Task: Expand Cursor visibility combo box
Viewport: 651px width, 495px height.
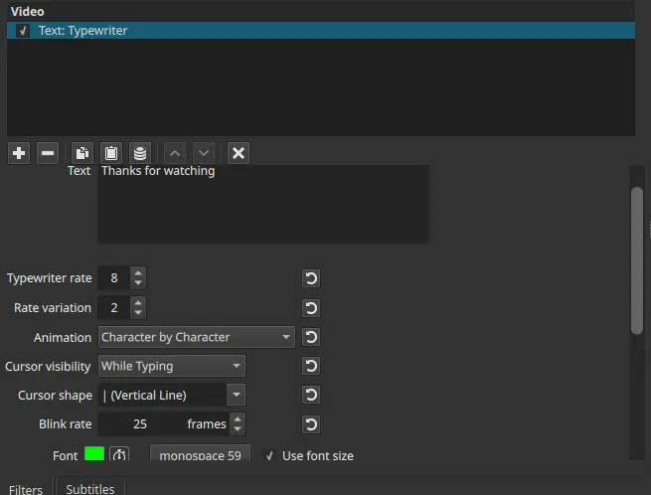Action: pyautogui.click(x=171, y=366)
